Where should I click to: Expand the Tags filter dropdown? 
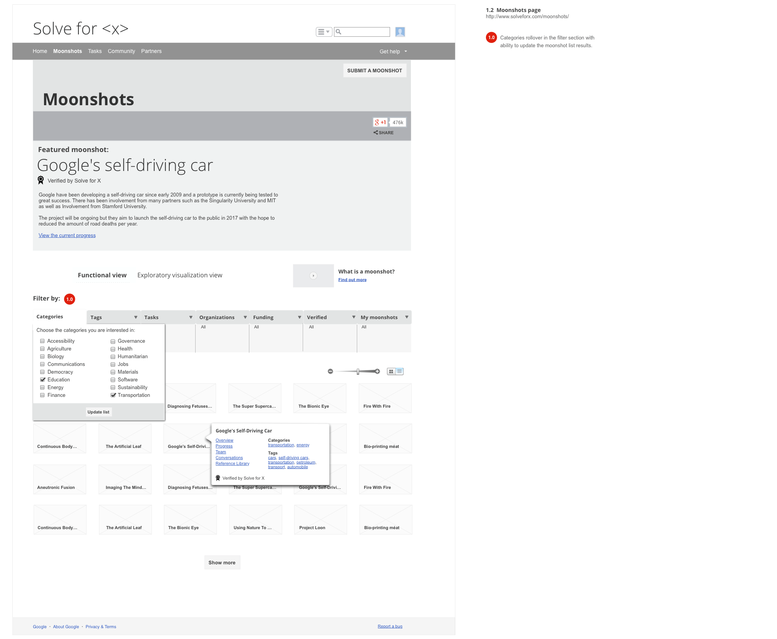pyautogui.click(x=136, y=317)
